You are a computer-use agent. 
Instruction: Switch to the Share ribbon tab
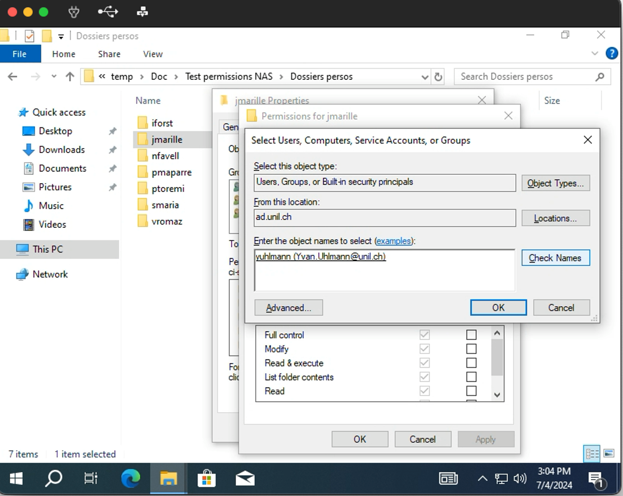[109, 54]
